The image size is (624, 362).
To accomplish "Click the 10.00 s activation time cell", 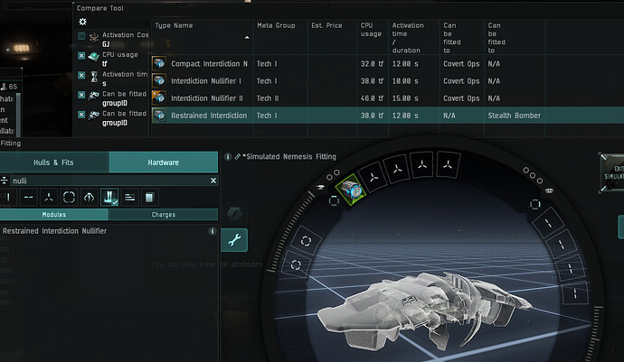I will click(405, 81).
